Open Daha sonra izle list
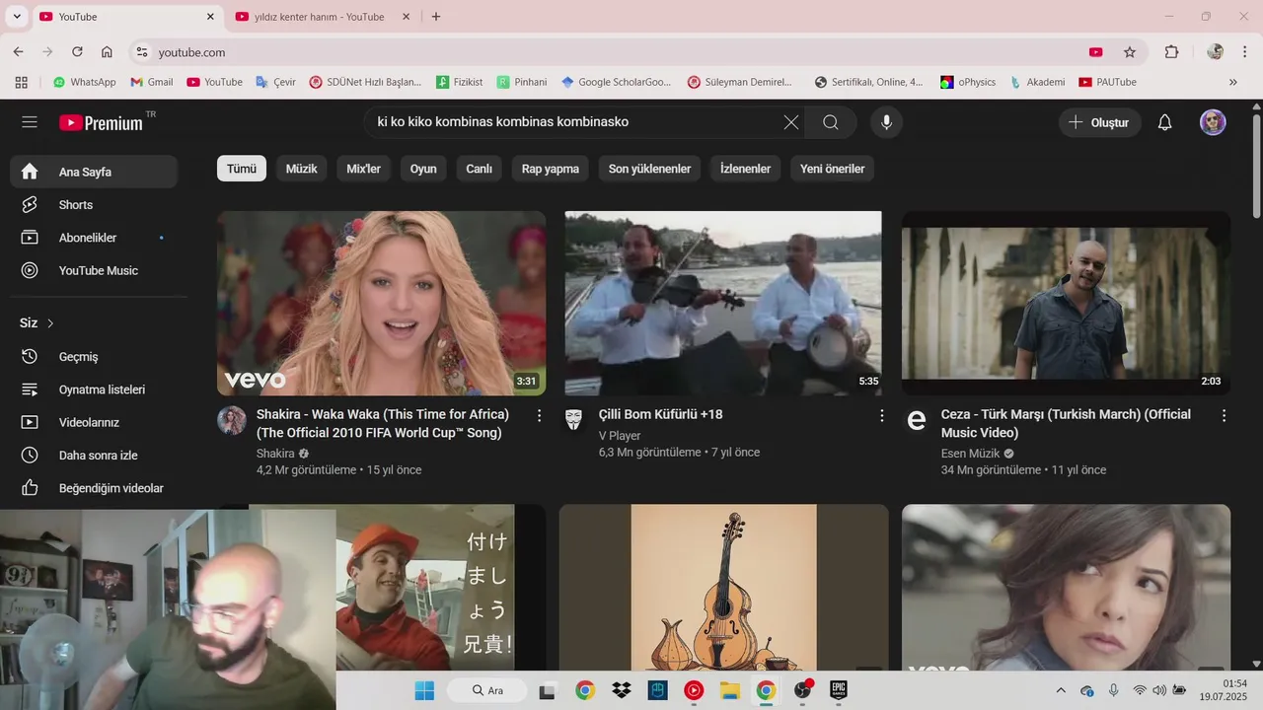1263x710 pixels. [x=94, y=456]
